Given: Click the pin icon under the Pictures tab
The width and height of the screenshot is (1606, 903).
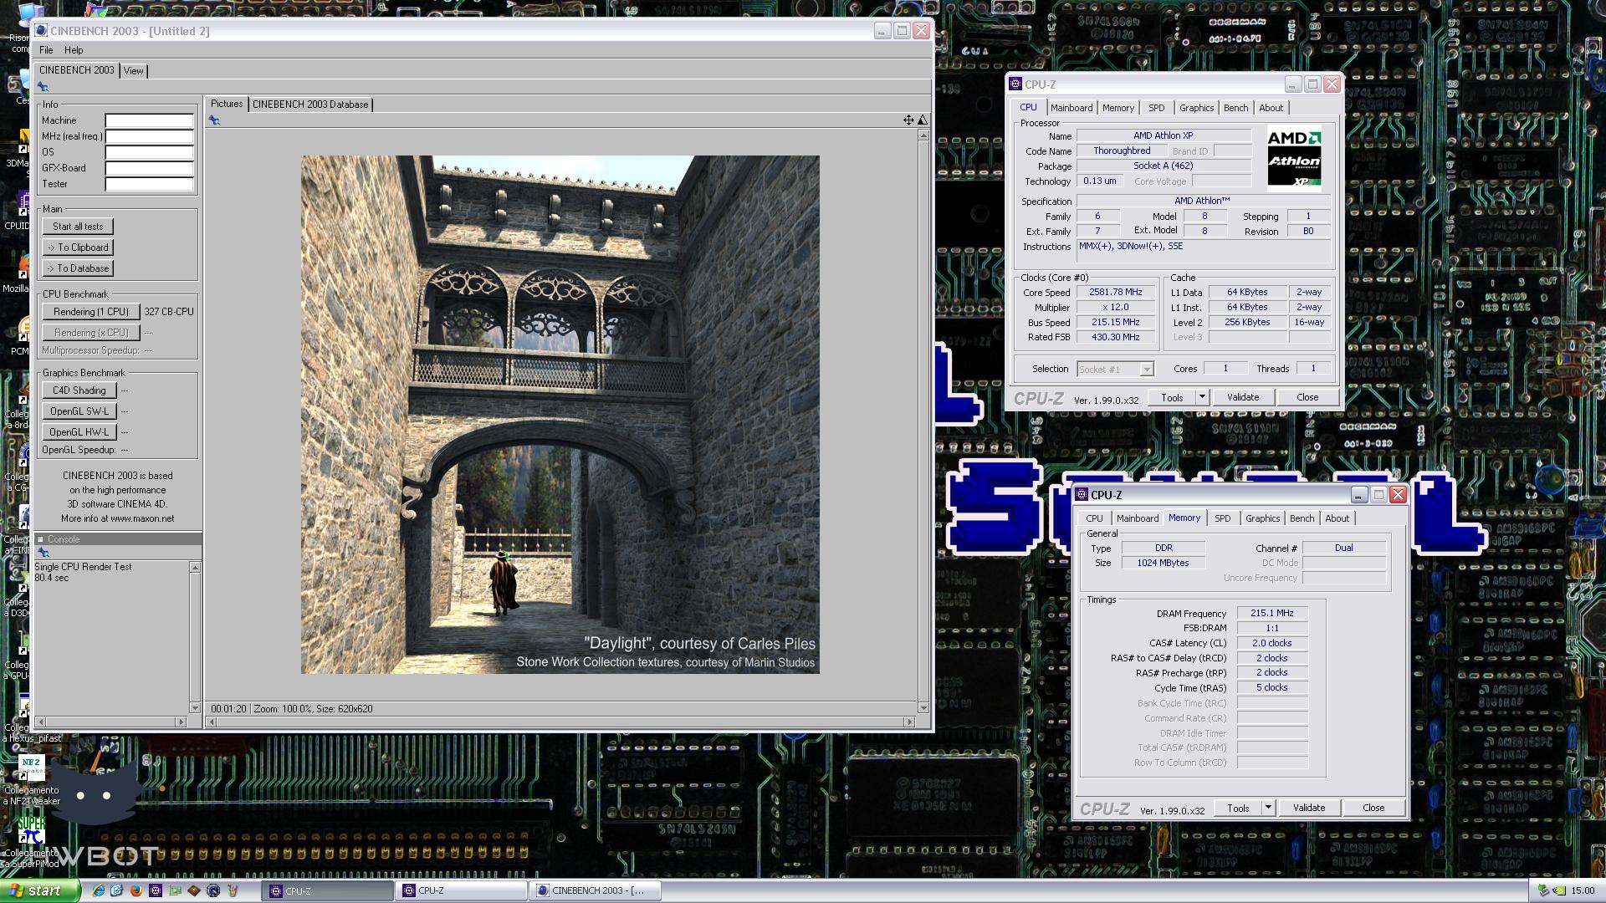Looking at the screenshot, I should click(214, 120).
